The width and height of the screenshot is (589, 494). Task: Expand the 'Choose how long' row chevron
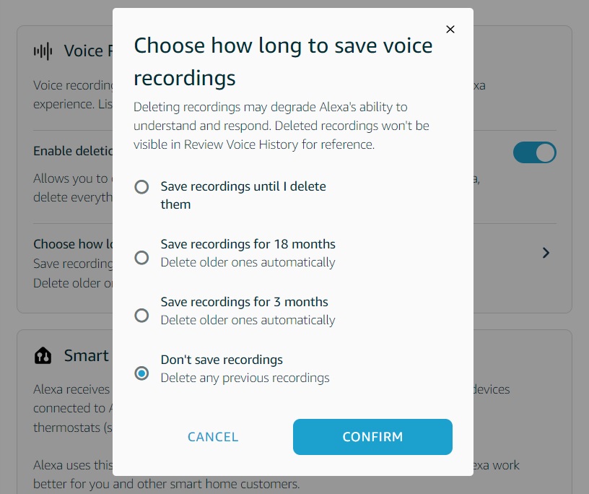[546, 253]
